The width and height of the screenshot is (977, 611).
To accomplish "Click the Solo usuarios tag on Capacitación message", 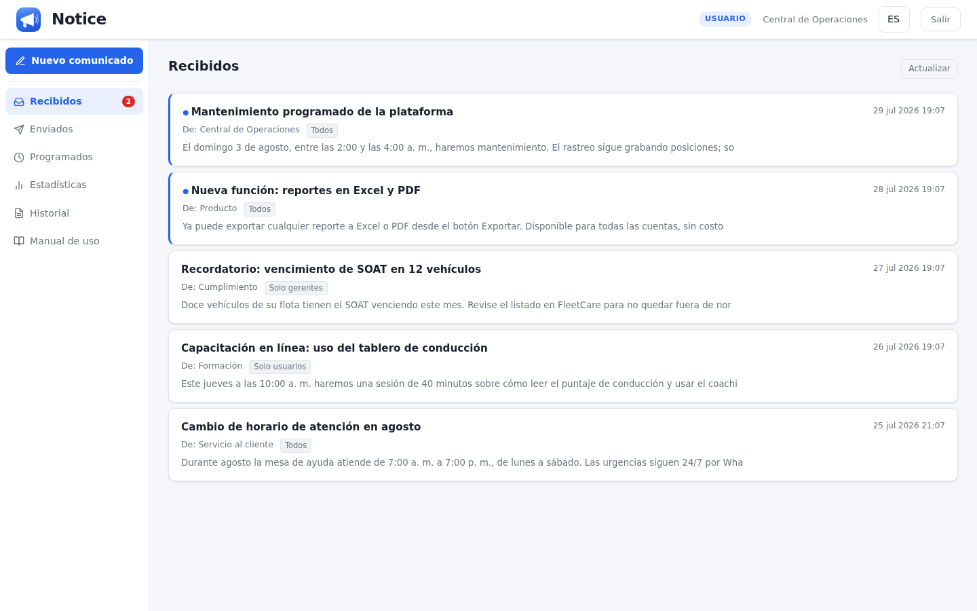I will (x=280, y=367).
